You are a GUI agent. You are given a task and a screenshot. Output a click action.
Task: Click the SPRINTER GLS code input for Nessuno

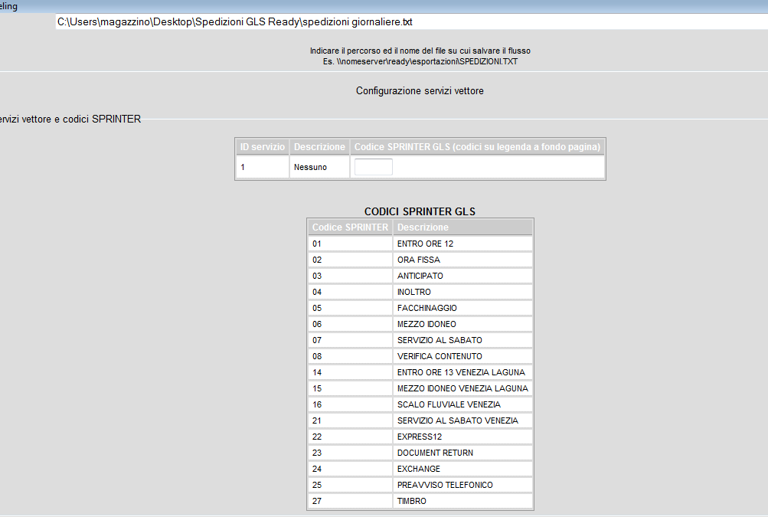point(373,167)
